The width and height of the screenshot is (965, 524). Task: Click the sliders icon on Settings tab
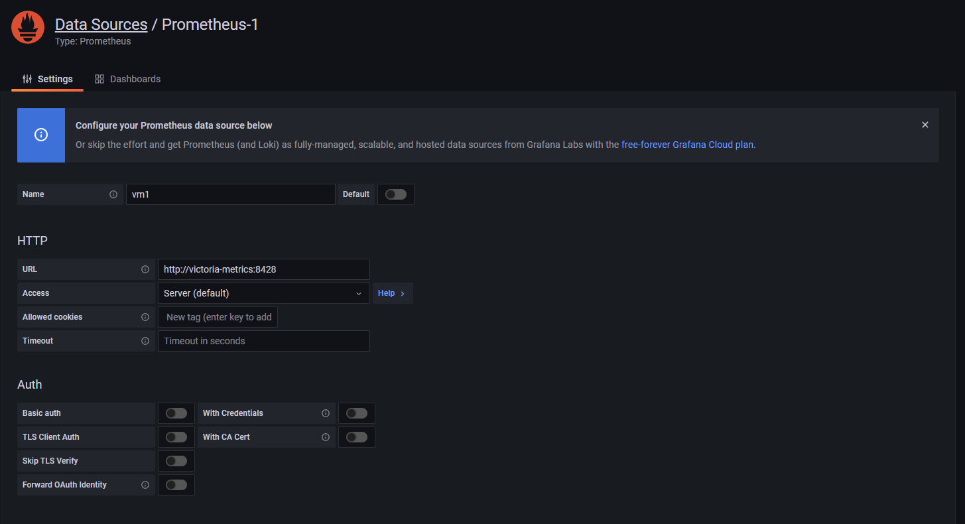[x=27, y=79]
